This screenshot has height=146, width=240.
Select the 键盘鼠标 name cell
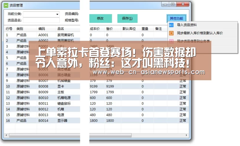pyautogui.click(x=64, y=103)
